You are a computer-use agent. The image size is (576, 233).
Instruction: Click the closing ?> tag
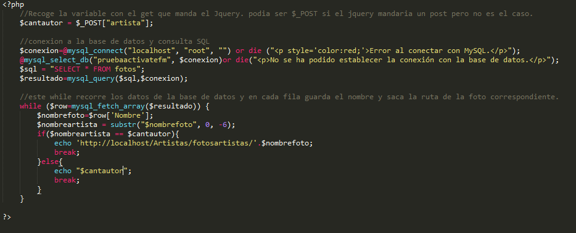pos(7,217)
